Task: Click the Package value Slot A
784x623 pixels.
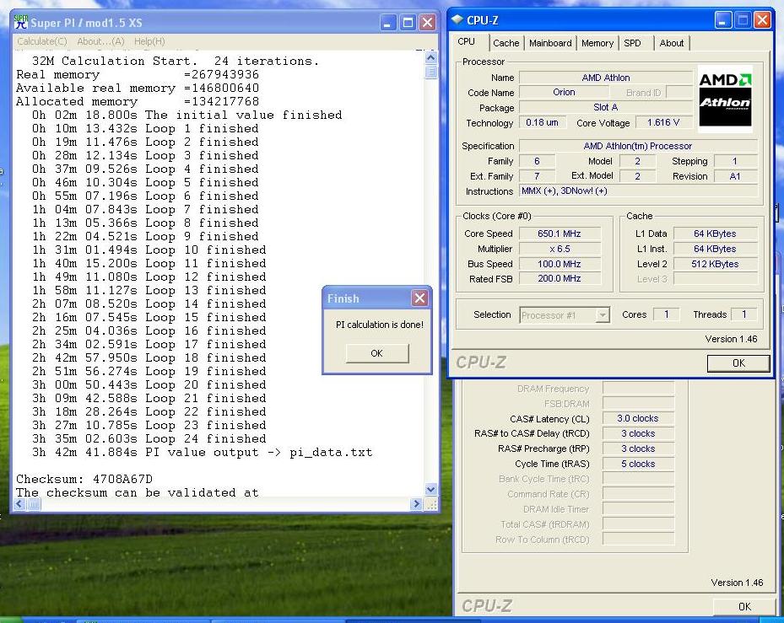Action: tap(605, 107)
